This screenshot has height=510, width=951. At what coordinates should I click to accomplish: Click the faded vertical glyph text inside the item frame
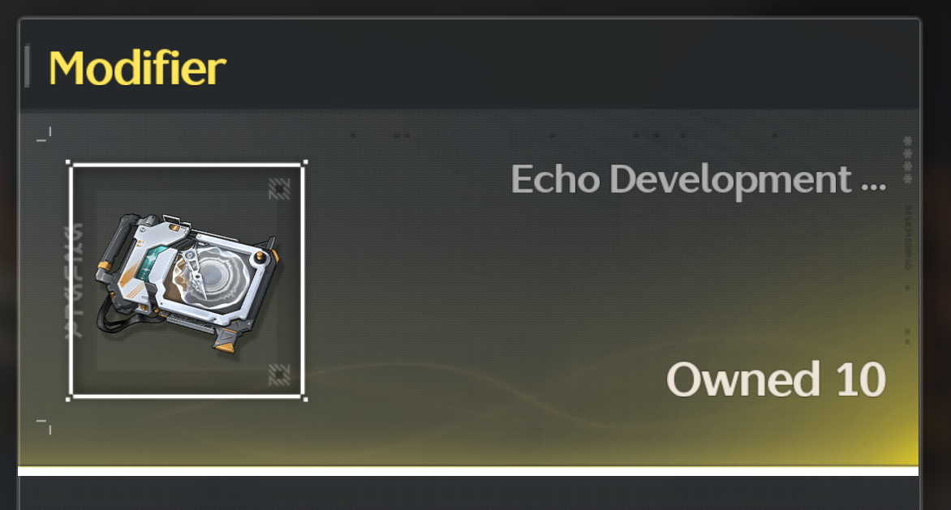(75, 280)
